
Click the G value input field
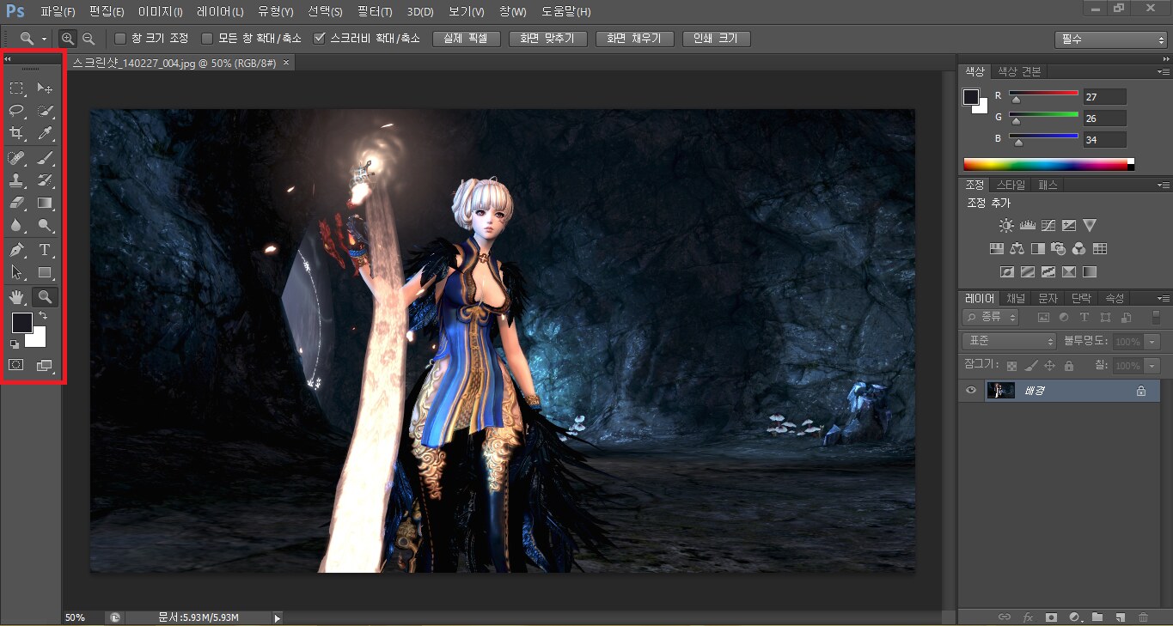tap(1104, 119)
